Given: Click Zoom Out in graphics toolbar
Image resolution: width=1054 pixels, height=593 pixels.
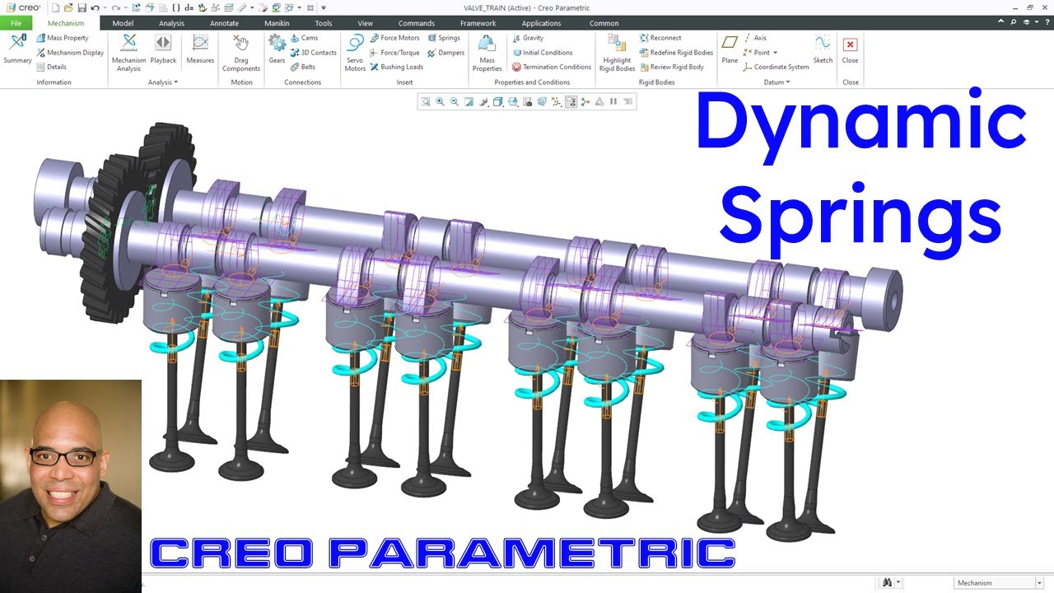Looking at the screenshot, I should (455, 102).
